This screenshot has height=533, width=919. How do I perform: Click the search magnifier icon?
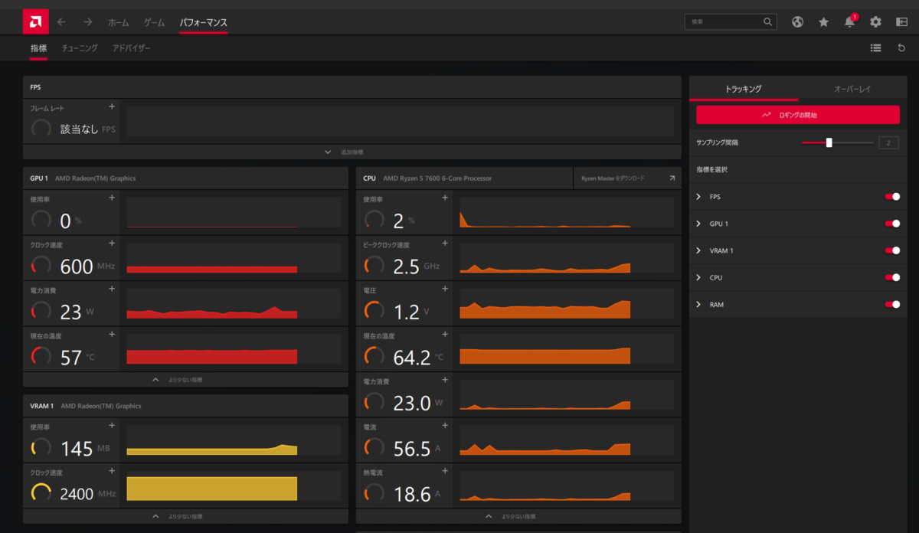[x=768, y=22]
